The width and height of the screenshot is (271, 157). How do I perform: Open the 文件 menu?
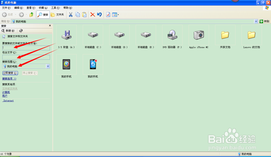pyautogui.click(x=6, y=8)
